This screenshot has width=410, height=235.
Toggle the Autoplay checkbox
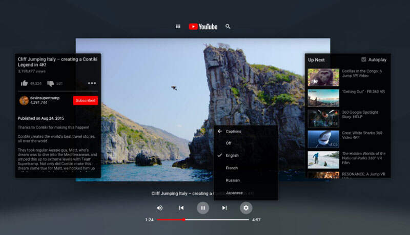(364, 59)
